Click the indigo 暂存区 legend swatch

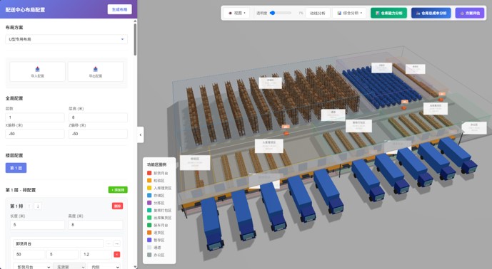pyautogui.click(x=149, y=240)
